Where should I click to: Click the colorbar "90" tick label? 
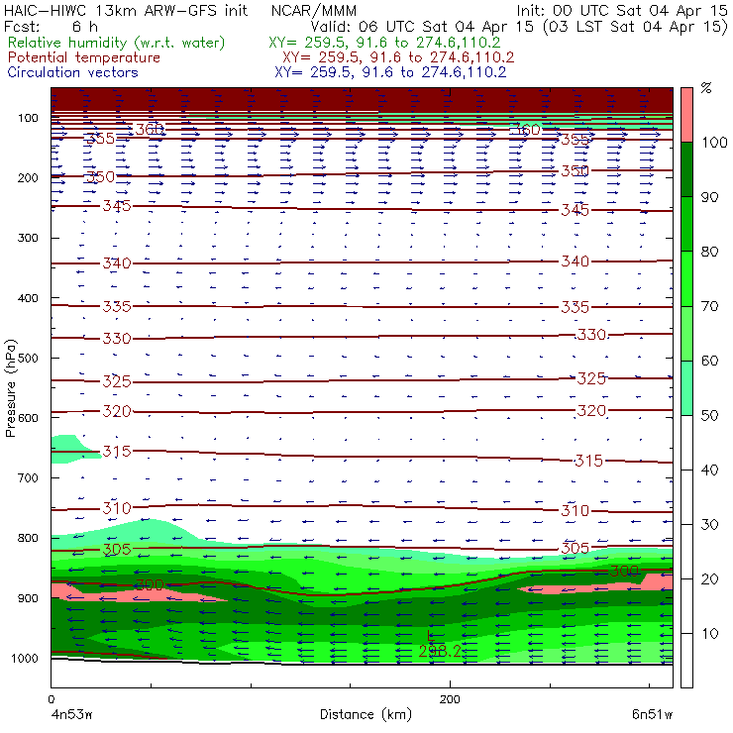(x=709, y=197)
